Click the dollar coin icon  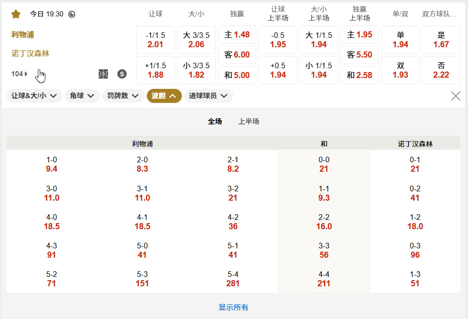pos(122,74)
